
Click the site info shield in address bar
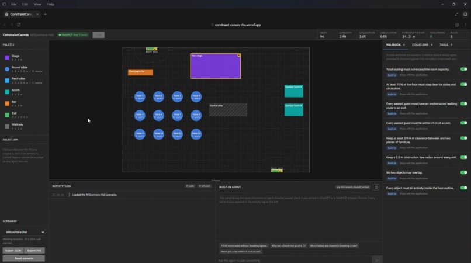click(212, 25)
